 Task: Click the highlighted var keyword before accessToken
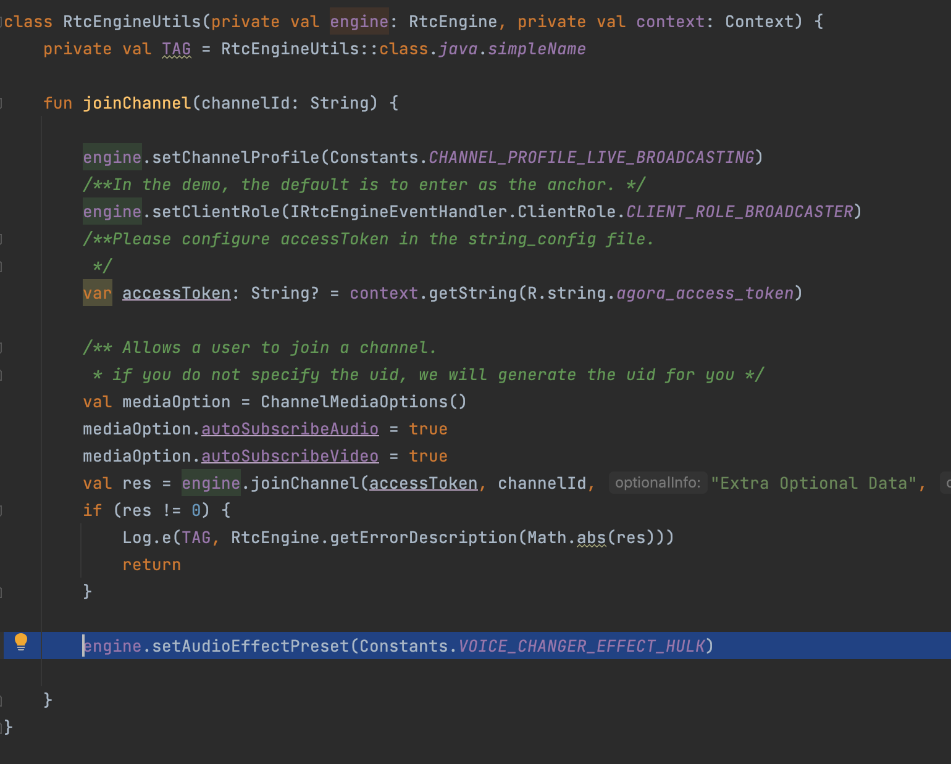coord(98,293)
